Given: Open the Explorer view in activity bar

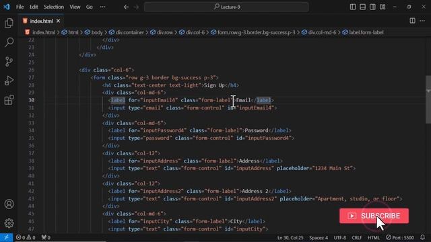Looking at the screenshot, I should [9, 23].
